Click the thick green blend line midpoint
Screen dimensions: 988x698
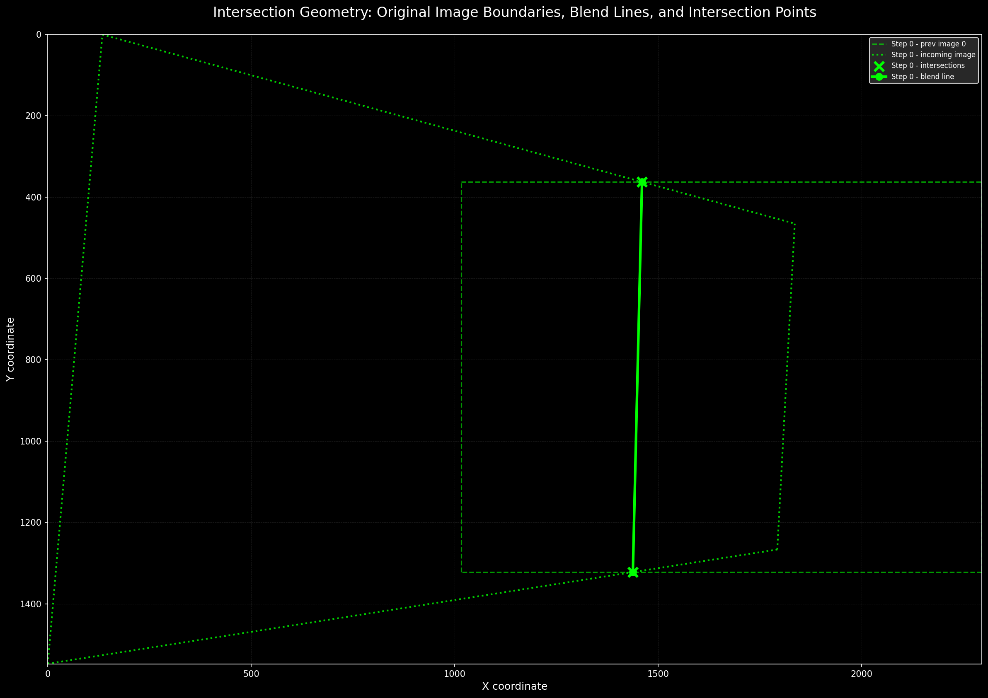(637, 377)
